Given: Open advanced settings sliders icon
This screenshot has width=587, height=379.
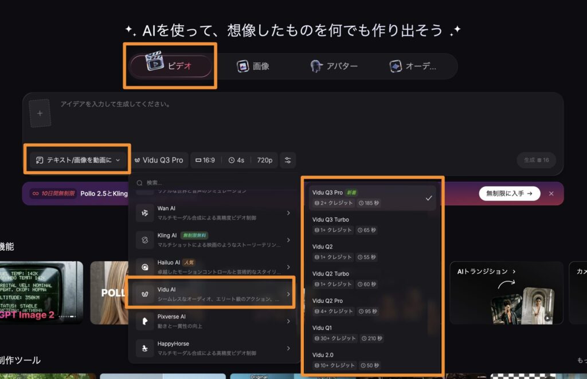Looking at the screenshot, I should point(288,160).
